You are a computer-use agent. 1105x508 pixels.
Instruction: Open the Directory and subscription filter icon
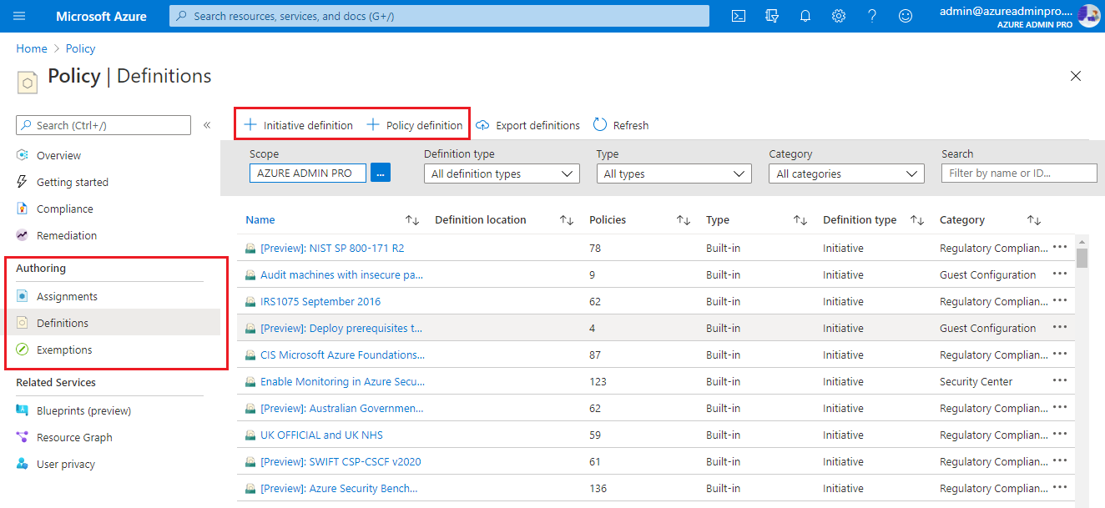pyautogui.click(x=772, y=16)
